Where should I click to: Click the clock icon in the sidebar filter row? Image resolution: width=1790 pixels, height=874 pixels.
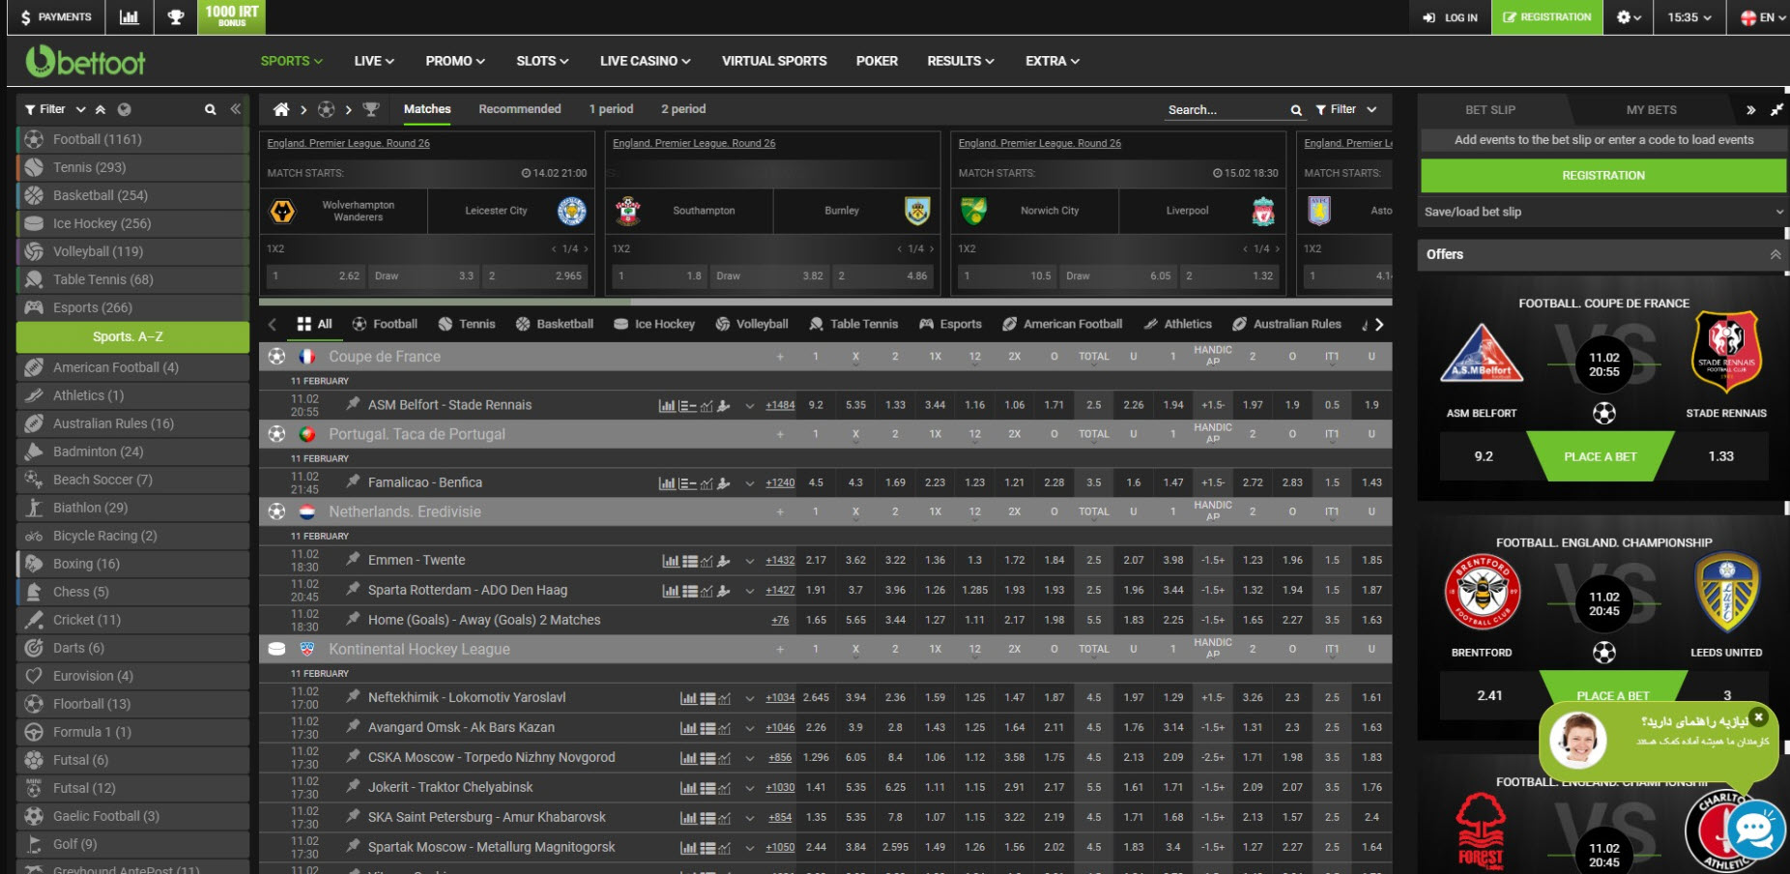pos(124,109)
